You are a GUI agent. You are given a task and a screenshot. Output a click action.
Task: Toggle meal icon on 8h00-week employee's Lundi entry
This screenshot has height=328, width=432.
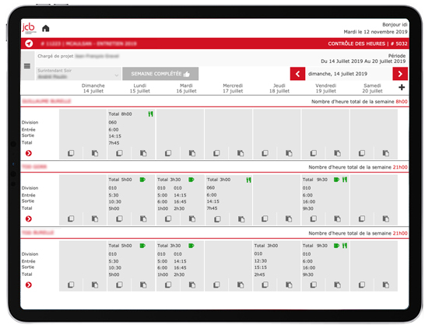[x=150, y=114]
